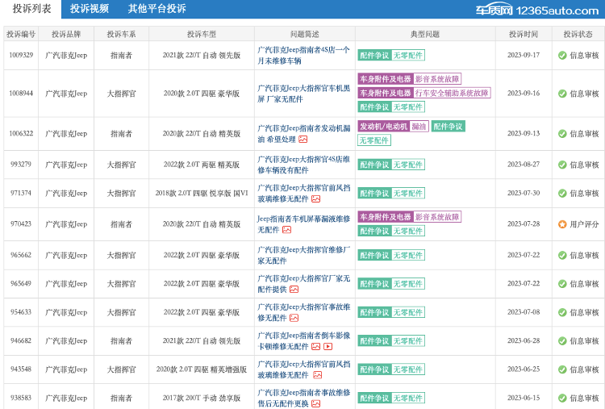Click the 投诉时间 column header
Screen dimensions: 605x409
point(524,34)
